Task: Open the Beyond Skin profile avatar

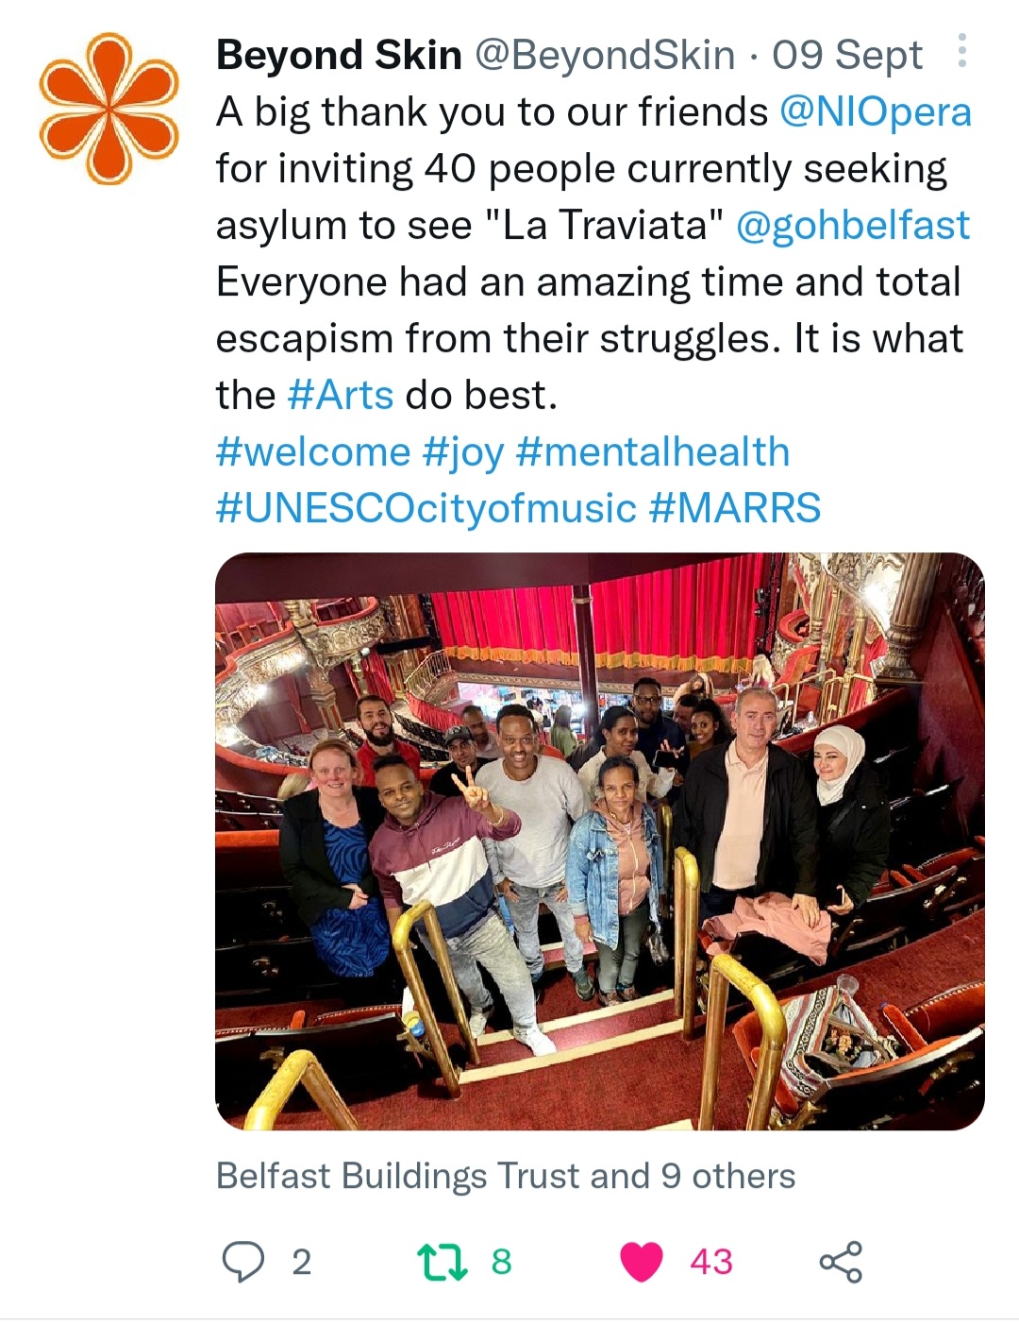Action: tap(109, 108)
